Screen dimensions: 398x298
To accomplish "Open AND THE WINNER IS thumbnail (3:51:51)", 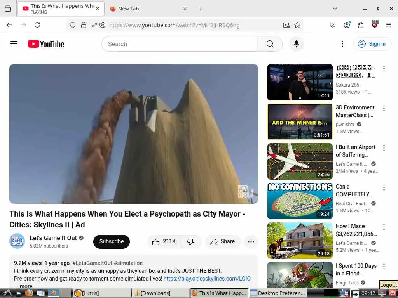I will point(300,121).
